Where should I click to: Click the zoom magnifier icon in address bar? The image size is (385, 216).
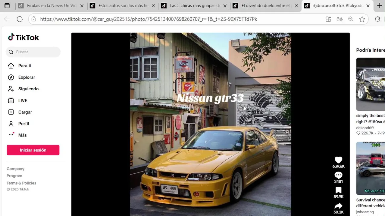coord(351,19)
